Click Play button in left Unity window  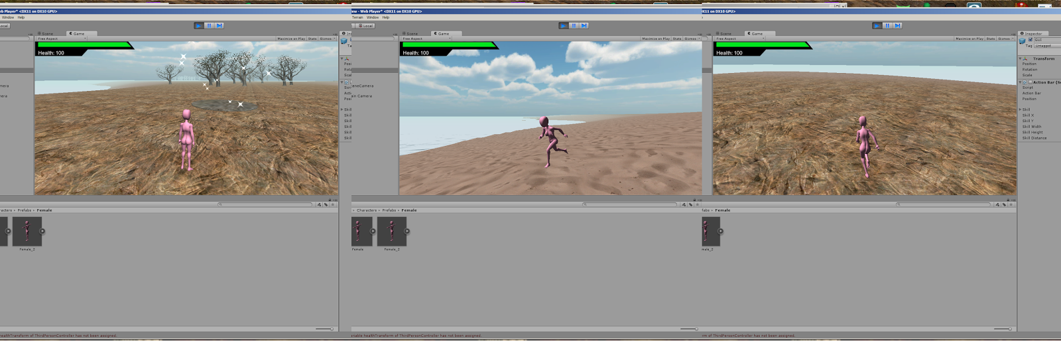pos(198,26)
